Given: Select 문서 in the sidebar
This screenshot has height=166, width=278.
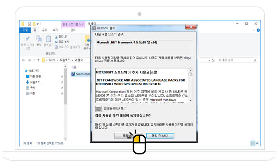Looking at the screenshot, I should coord(31,88).
